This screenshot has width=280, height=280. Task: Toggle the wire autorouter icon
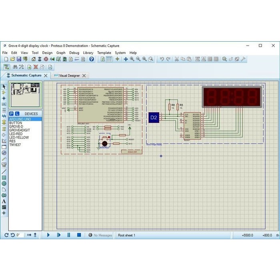(x=7, y=67)
